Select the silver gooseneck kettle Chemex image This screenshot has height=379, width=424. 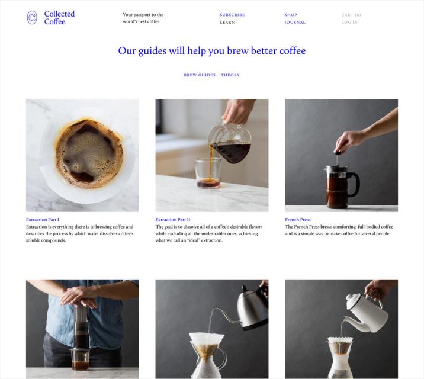(x=212, y=329)
